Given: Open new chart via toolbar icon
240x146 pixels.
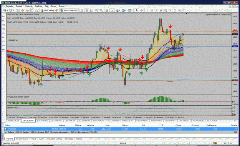Looking at the screenshot, I should pos(5,10).
